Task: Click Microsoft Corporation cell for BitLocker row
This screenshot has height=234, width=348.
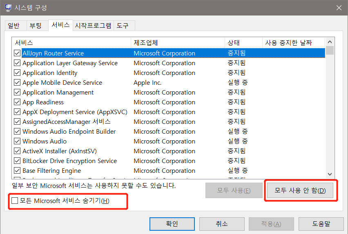Action: (164, 161)
